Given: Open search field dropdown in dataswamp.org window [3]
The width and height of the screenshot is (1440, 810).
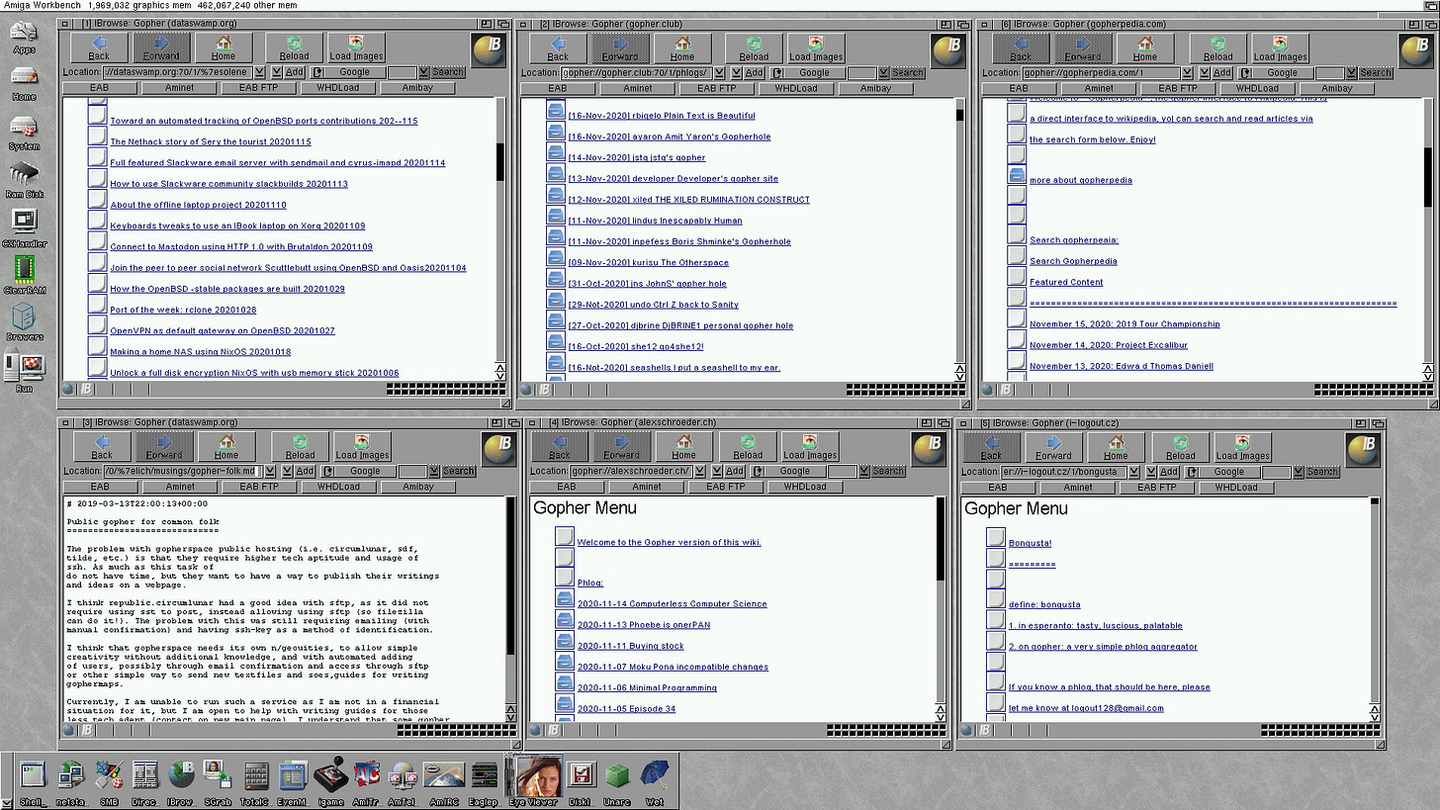Looking at the screenshot, I should (x=433, y=471).
